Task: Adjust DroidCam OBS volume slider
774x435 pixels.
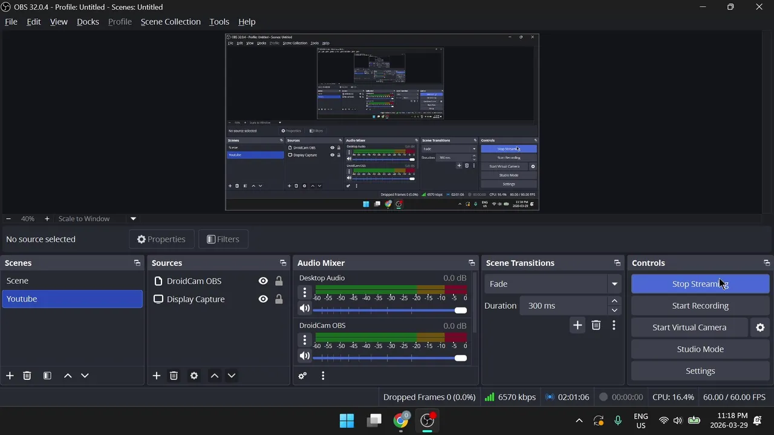Action: coord(390,358)
